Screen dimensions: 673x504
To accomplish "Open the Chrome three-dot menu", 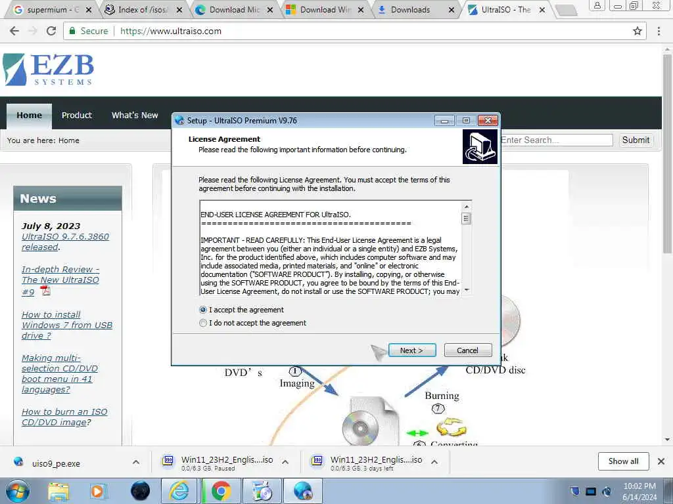I will click(x=659, y=31).
